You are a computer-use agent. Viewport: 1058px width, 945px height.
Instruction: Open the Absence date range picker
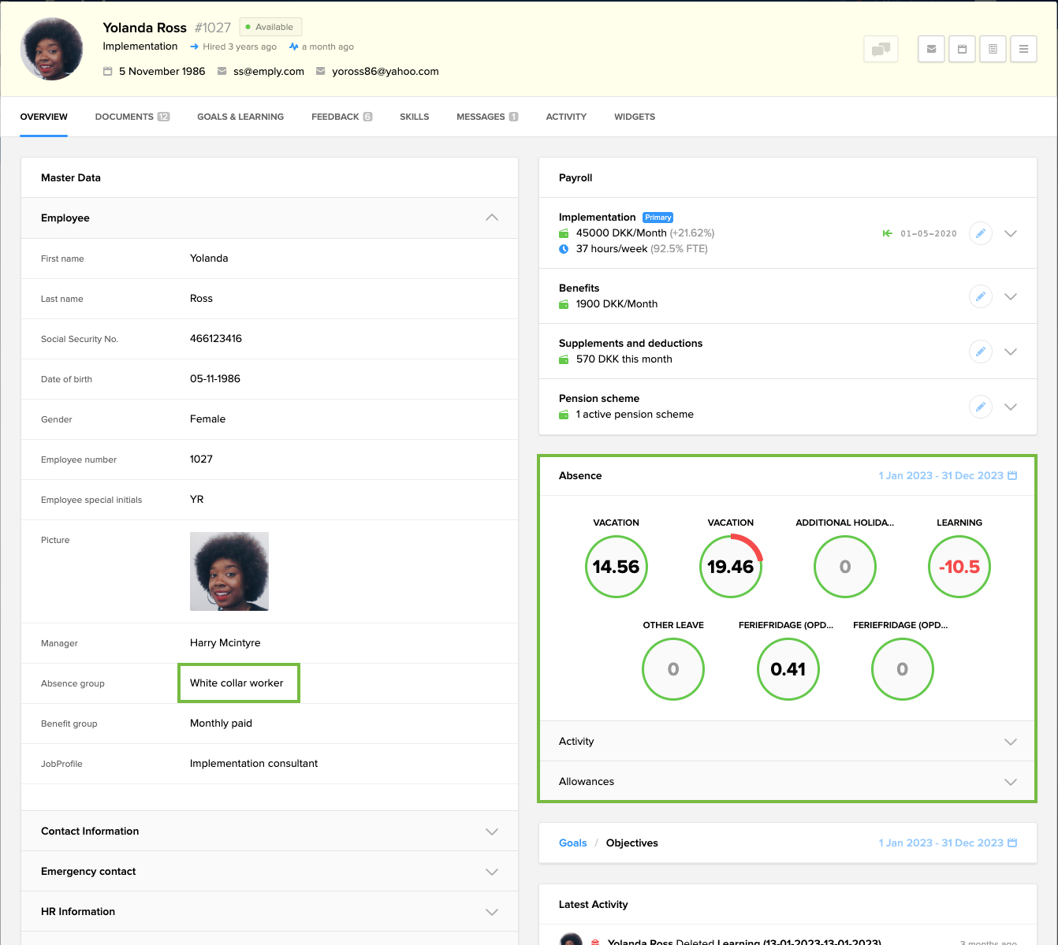point(948,476)
